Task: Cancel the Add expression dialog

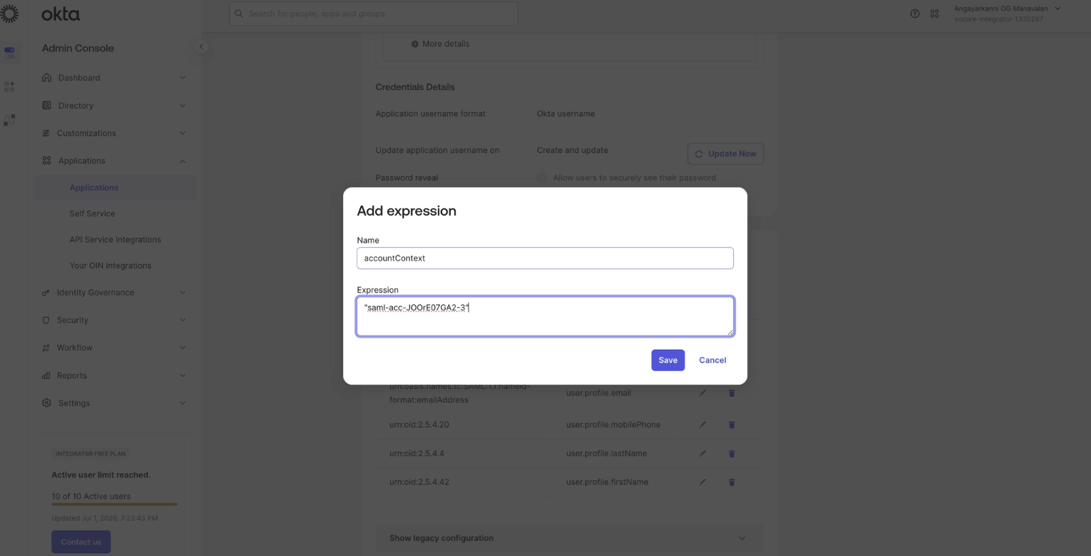Action: (x=712, y=360)
